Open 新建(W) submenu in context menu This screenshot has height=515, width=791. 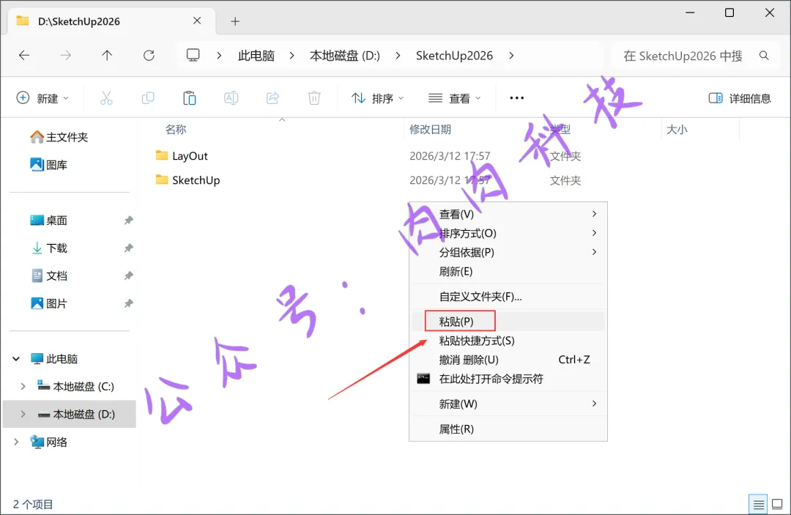point(508,404)
